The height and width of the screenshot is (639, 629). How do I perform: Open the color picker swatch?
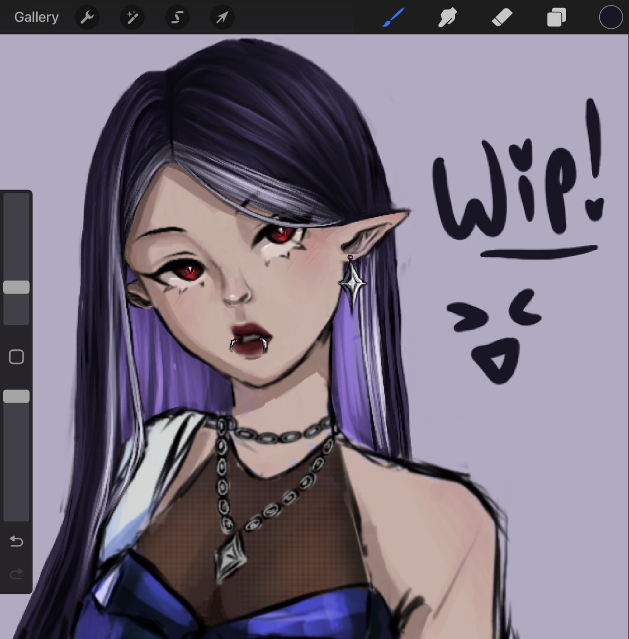[610, 17]
